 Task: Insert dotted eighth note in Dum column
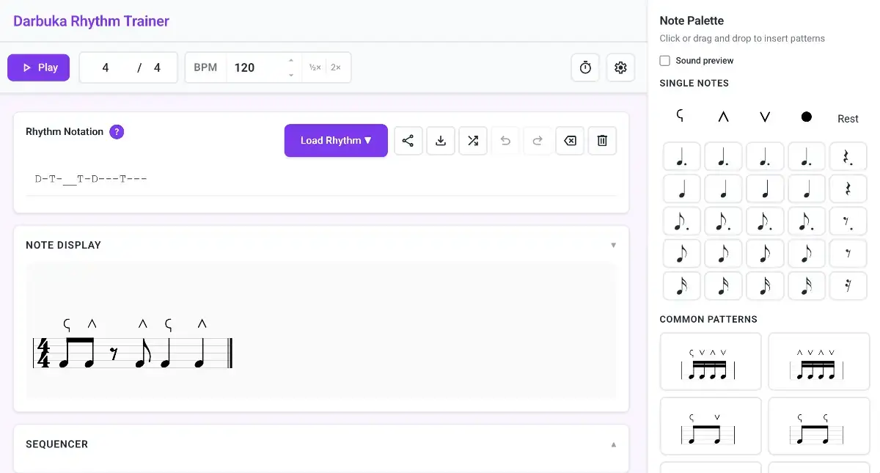click(x=681, y=221)
